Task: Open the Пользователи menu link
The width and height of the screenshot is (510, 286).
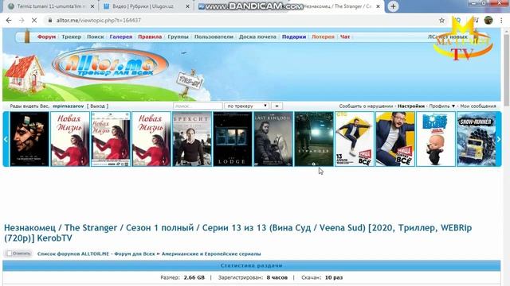Action: click(214, 37)
